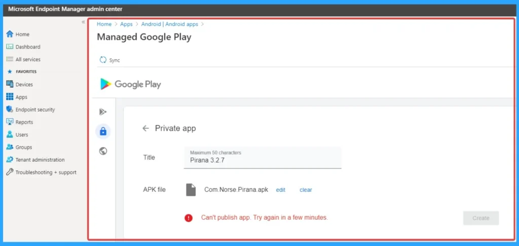Open the Dashboard icon in sidebar
The image size is (519, 246).
(10, 47)
